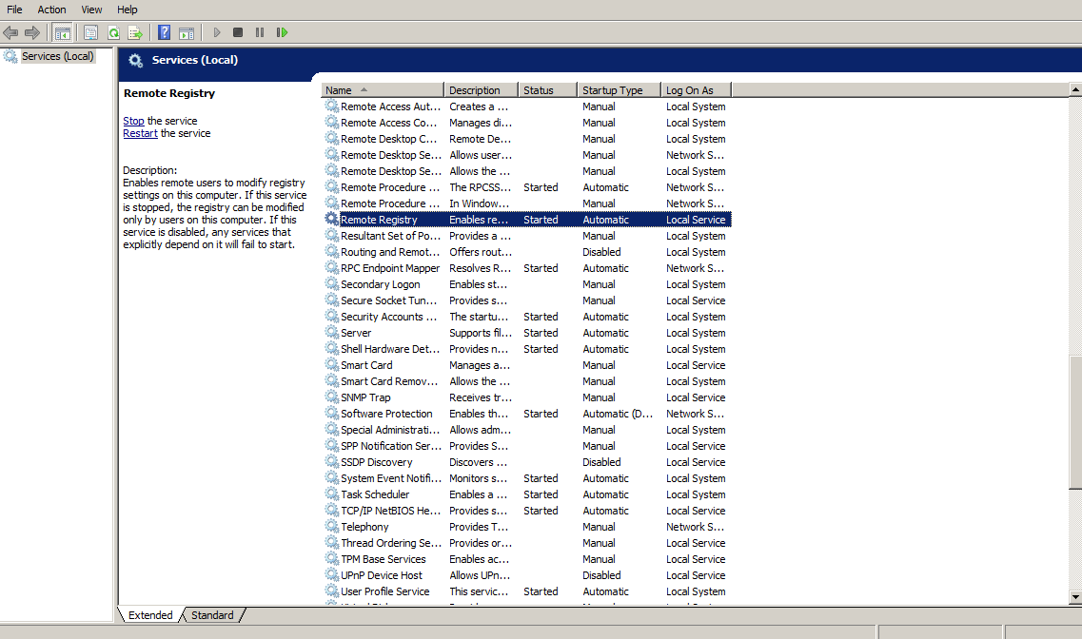Select the Extended tab
The width and height of the screenshot is (1082, 639).
[149, 614]
